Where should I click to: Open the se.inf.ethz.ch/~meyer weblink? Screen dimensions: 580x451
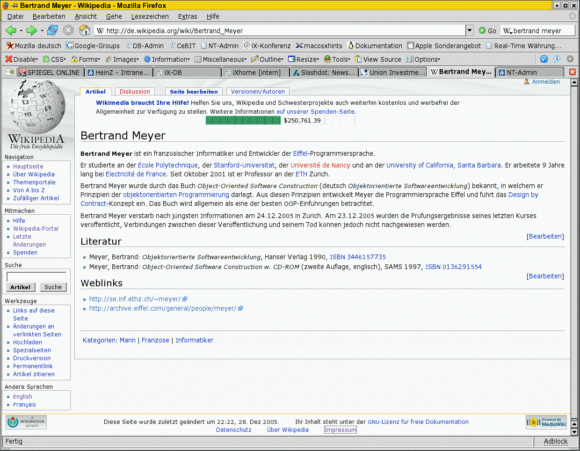pos(135,299)
